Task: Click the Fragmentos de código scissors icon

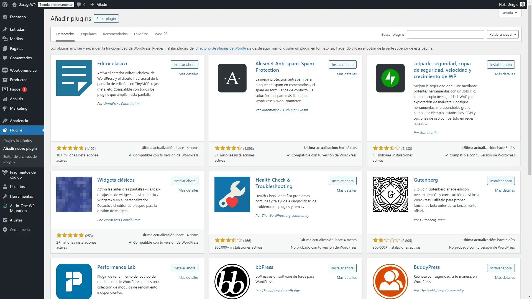Action: 5,172
